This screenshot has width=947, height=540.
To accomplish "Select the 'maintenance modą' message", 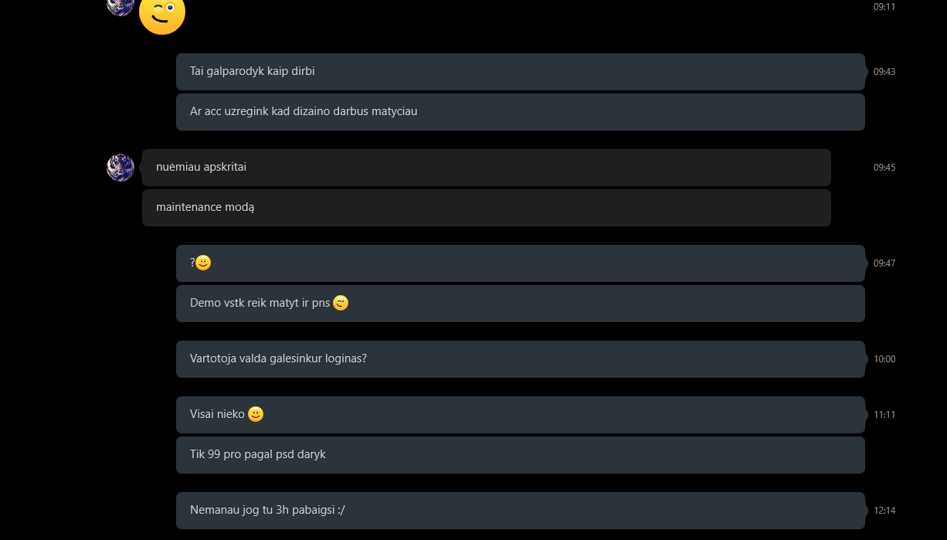I will [x=487, y=208].
